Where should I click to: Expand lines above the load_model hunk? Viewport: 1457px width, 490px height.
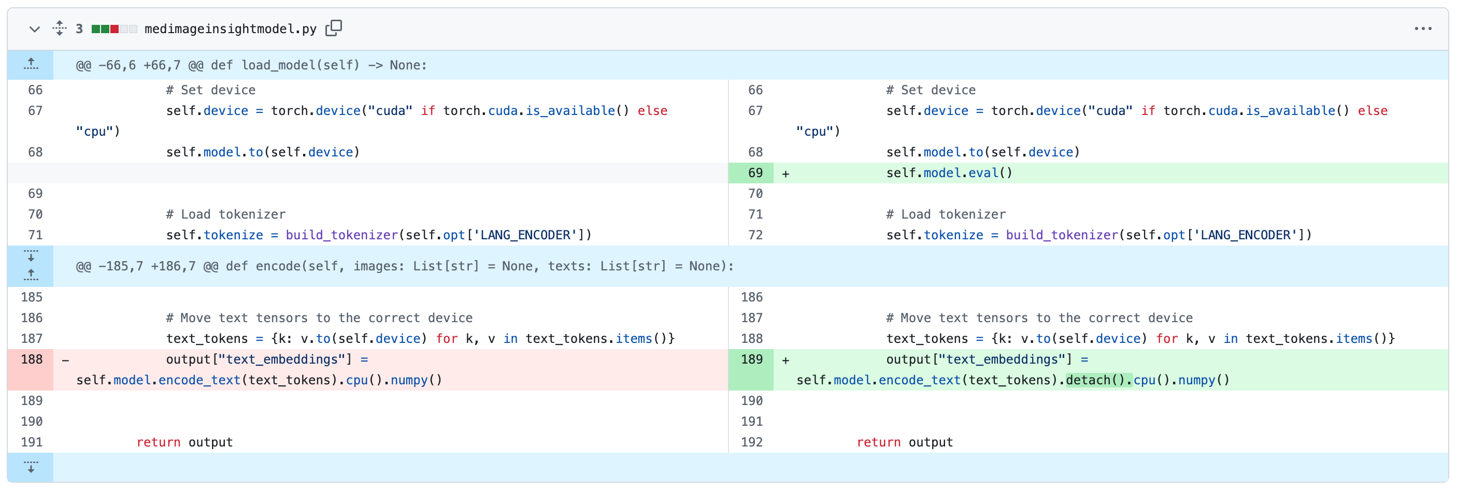(x=31, y=64)
